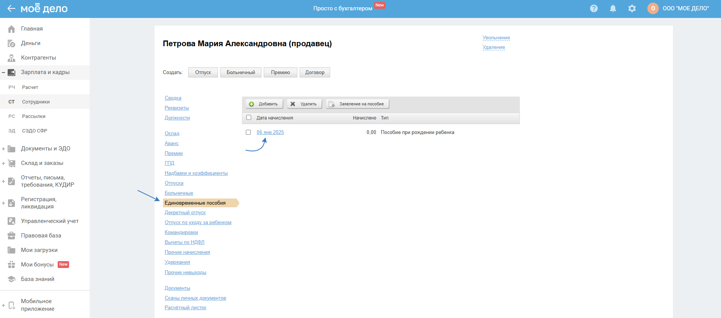Tick the select-all checkbox in table header
Screen dimensions: 721x318
coord(249,118)
